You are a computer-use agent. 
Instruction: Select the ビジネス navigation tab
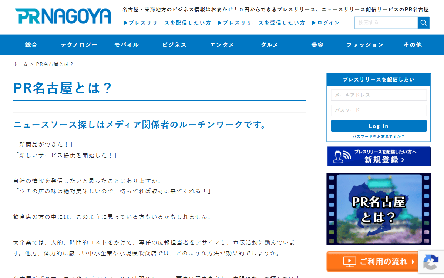174,45
